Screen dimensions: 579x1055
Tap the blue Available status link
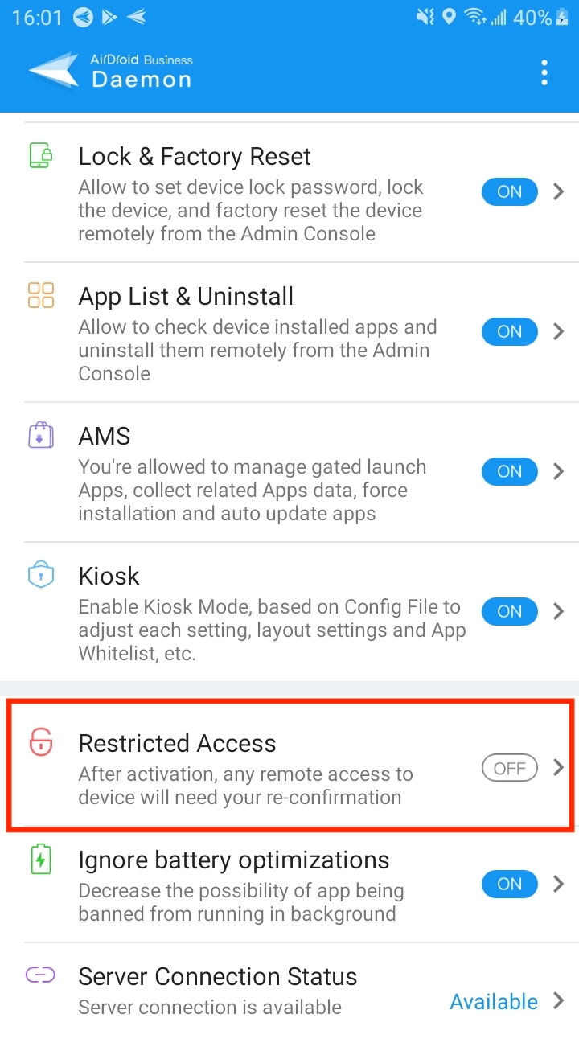point(494,1001)
